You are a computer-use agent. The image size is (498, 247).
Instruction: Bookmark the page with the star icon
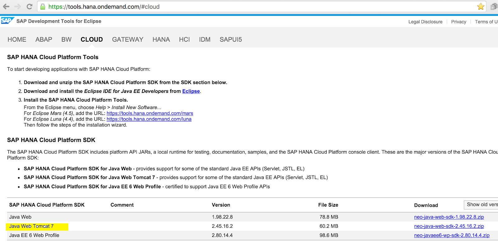pos(481,7)
